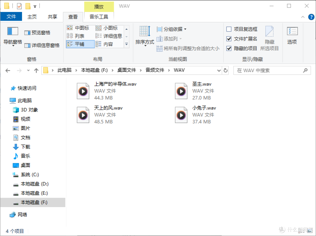Screen dimensions: 316x236
Task: Open Help via question mark icon
Action: pos(311,17)
